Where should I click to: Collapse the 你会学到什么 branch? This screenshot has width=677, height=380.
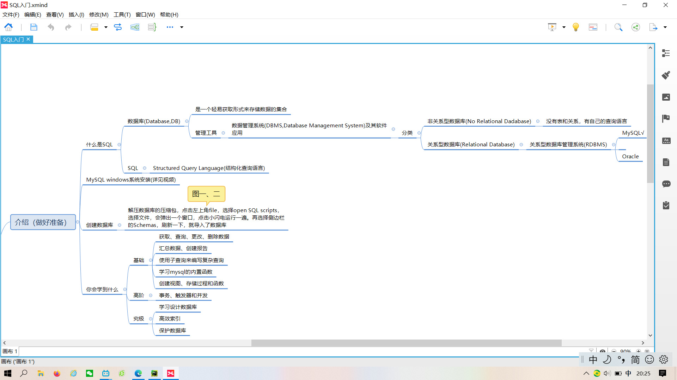coord(125,290)
